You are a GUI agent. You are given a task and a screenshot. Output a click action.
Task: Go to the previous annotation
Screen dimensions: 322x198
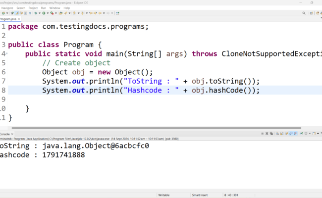83,13
